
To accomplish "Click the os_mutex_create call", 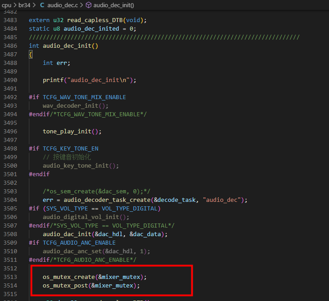I will pyautogui.click(x=94, y=277).
